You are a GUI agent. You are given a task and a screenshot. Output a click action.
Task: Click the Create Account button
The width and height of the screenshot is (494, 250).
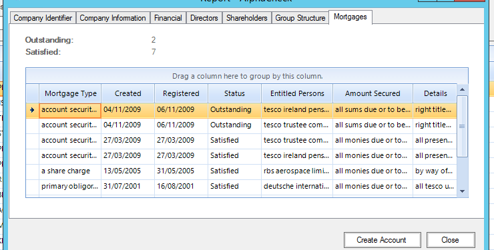tap(382, 240)
